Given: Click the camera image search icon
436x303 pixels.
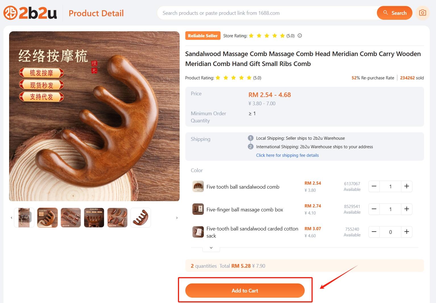Looking at the screenshot, I should (422, 13).
